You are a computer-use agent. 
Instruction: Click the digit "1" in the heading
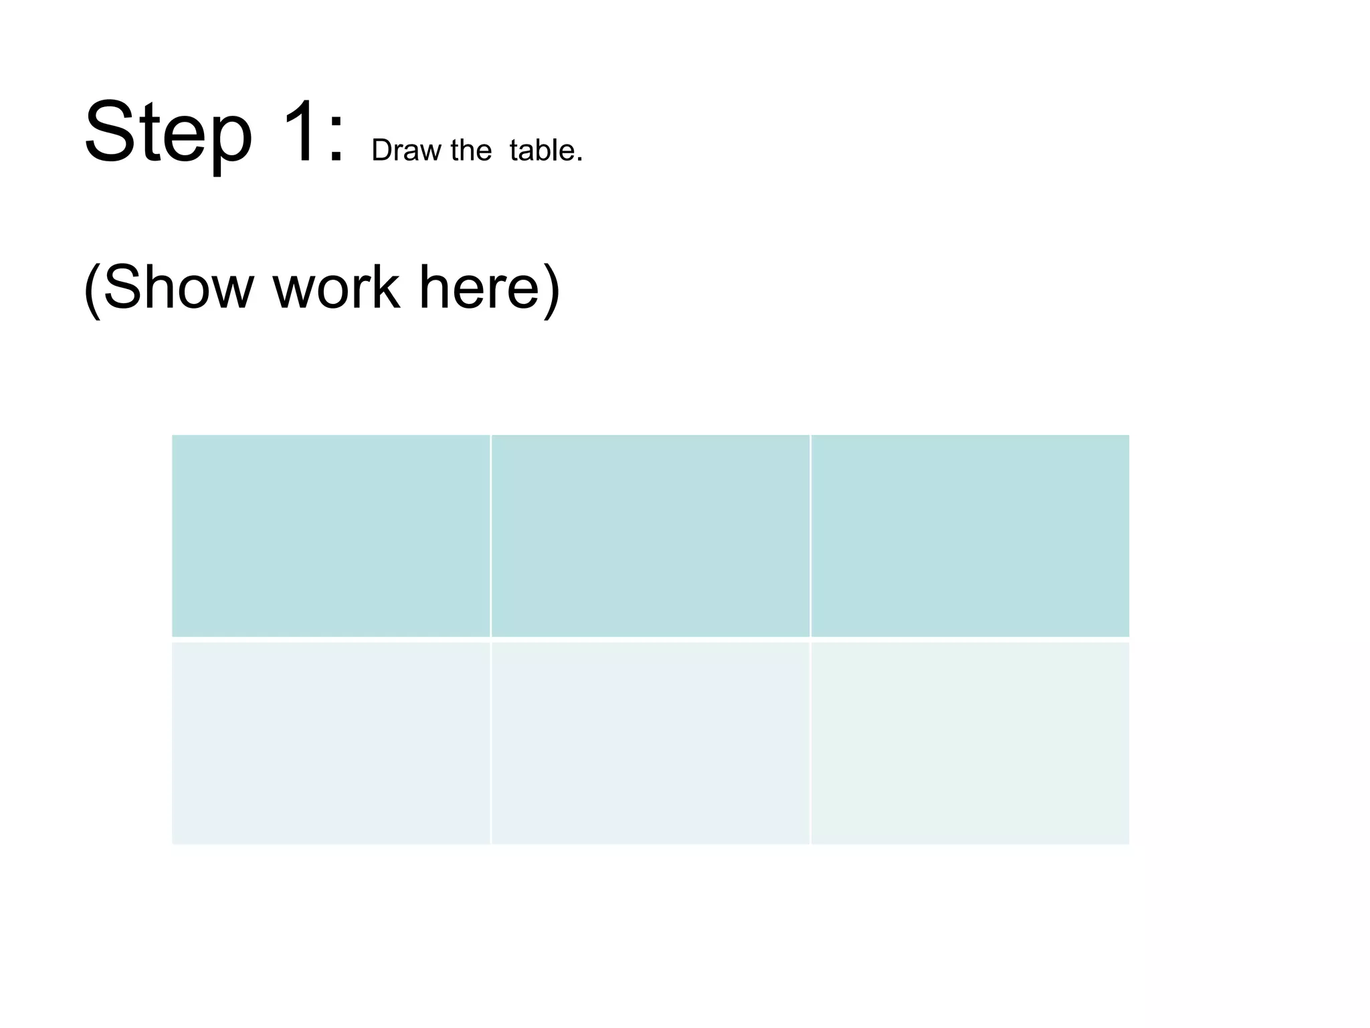pyautogui.click(x=299, y=129)
